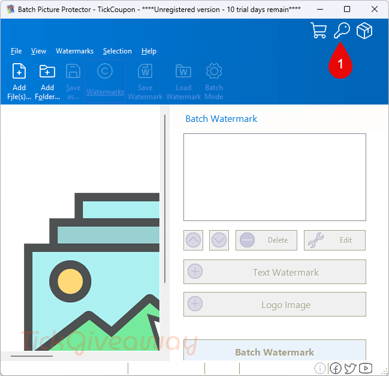The width and height of the screenshot is (389, 376).
Task: Add a Text Watermark
Action: [x=275, y=272]
